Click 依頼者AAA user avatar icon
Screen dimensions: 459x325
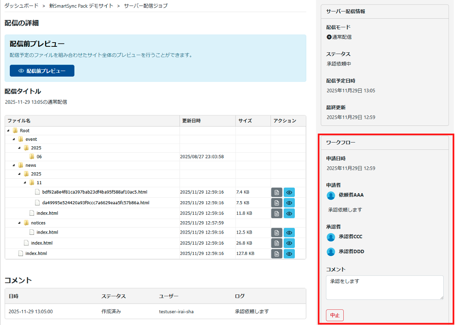[x=331, y=195]
